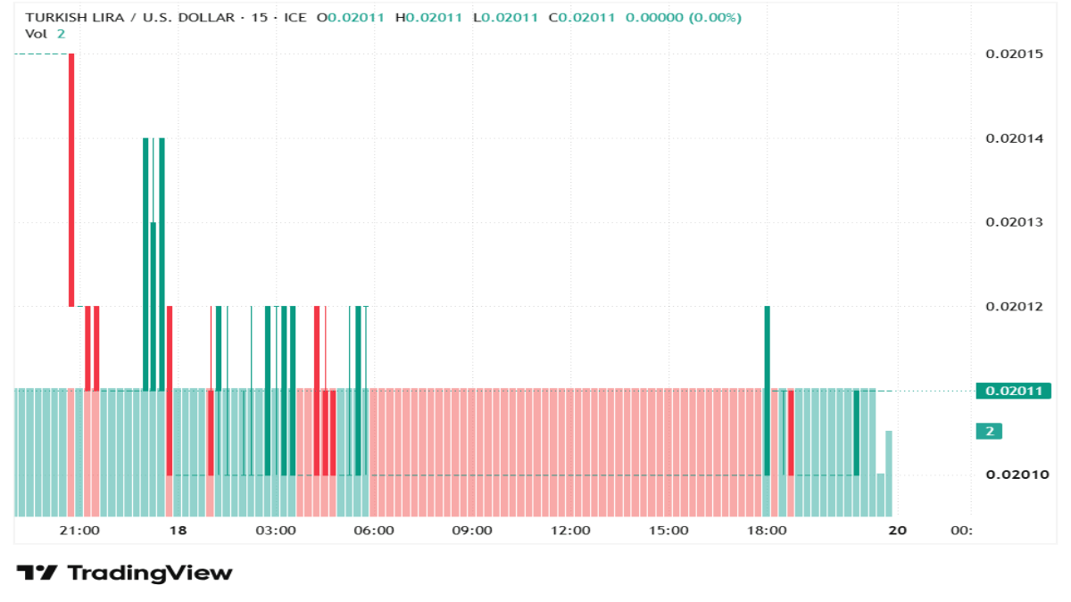Click the green candle near 18:00
The image size is (1071, 602).
click(767, 391)
